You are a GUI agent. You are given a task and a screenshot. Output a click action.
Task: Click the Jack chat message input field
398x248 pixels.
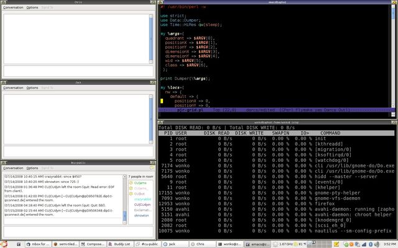point(78,151)
